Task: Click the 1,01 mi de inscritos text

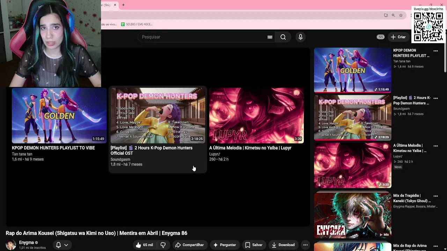Action: coord(32,248)
